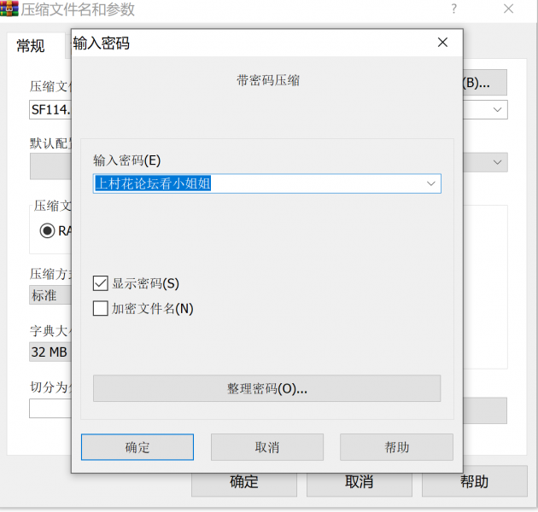Enable the 加密文件名(N) checkbox
Screen dimensions: 538x512
point(101,308)
